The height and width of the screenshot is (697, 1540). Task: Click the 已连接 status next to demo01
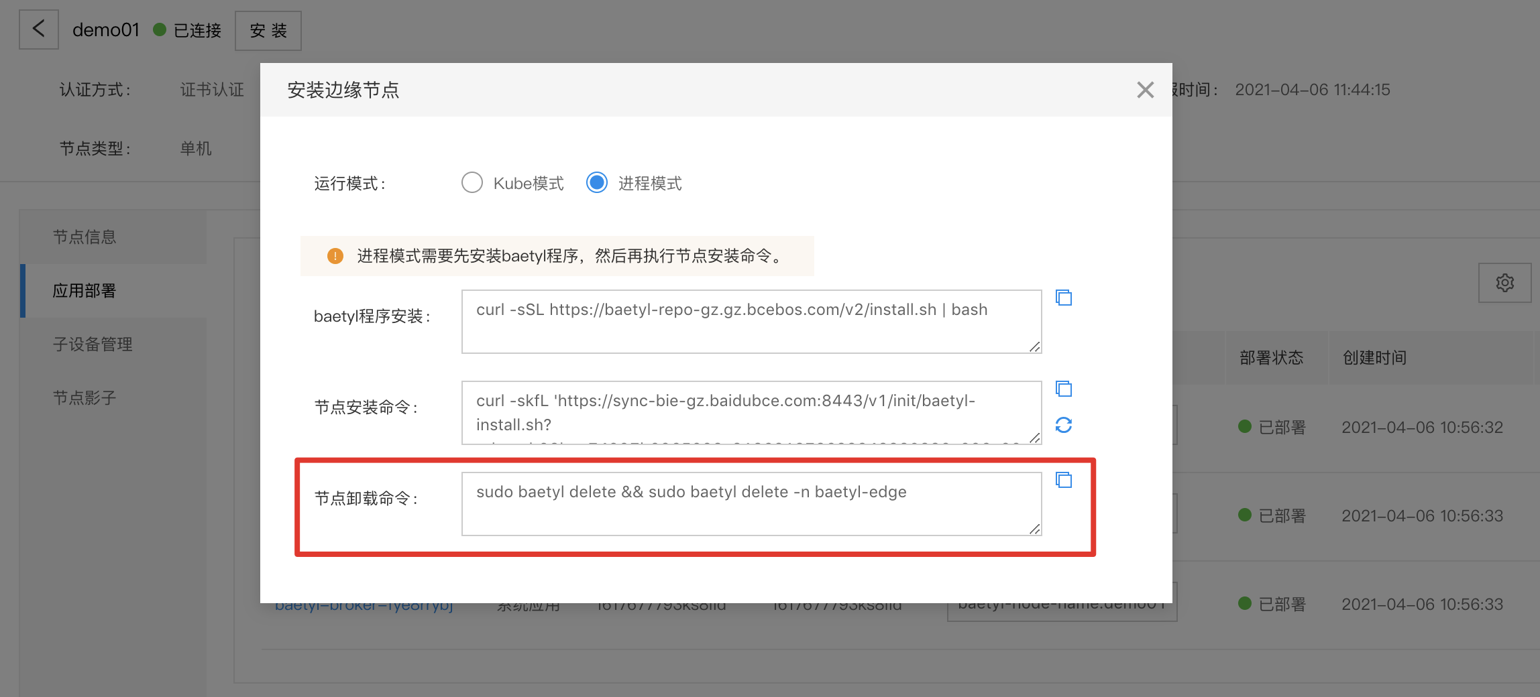(x=187, y=31)
